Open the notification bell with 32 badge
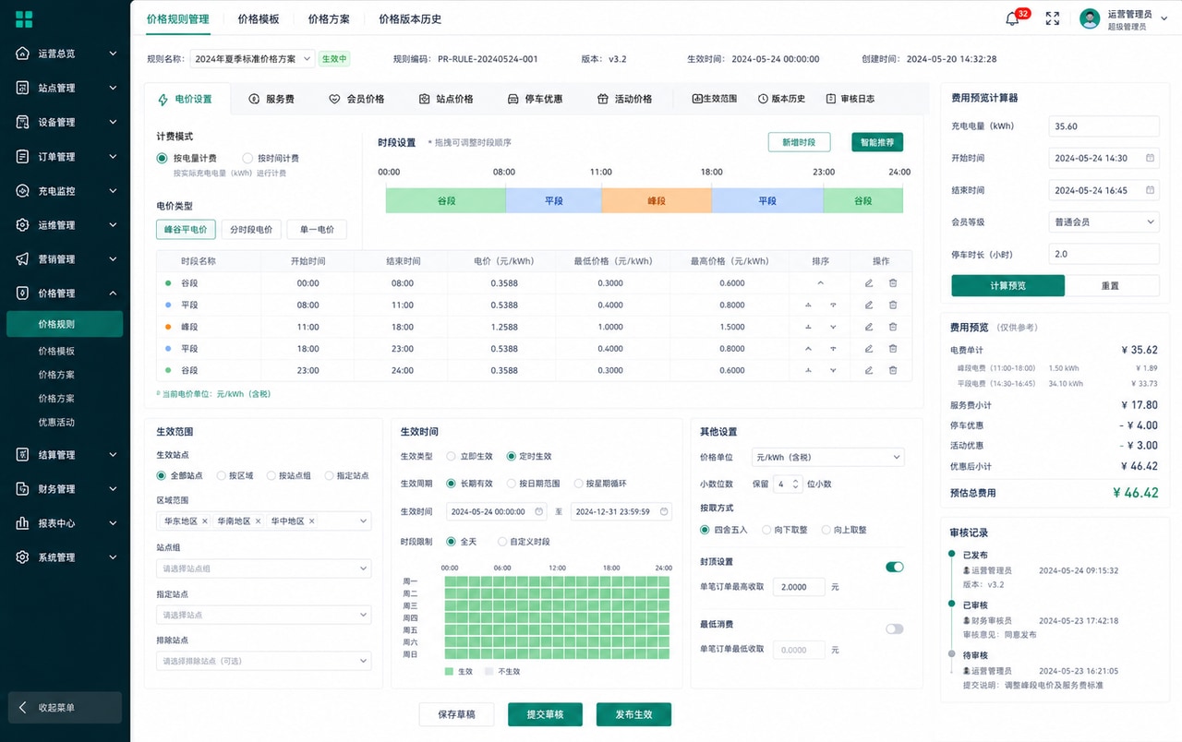 (1012, 18)
